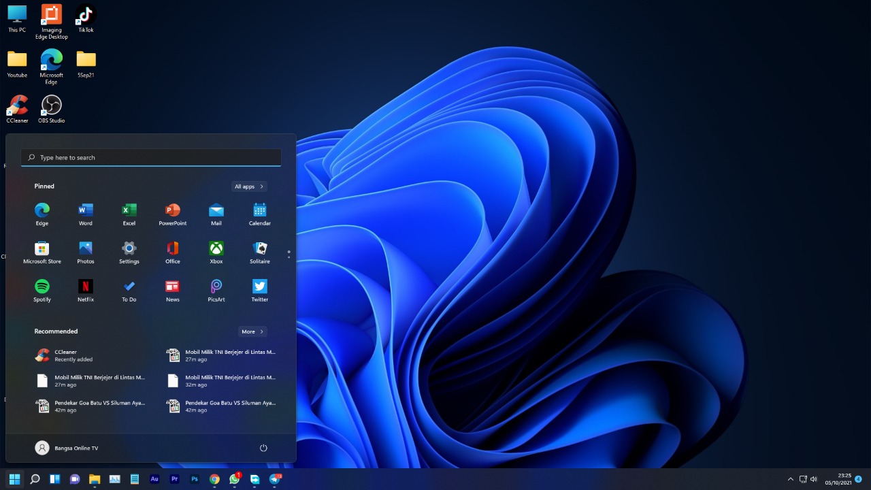Select the CCleaner desktop shortcut

click(x=17, y=110)
